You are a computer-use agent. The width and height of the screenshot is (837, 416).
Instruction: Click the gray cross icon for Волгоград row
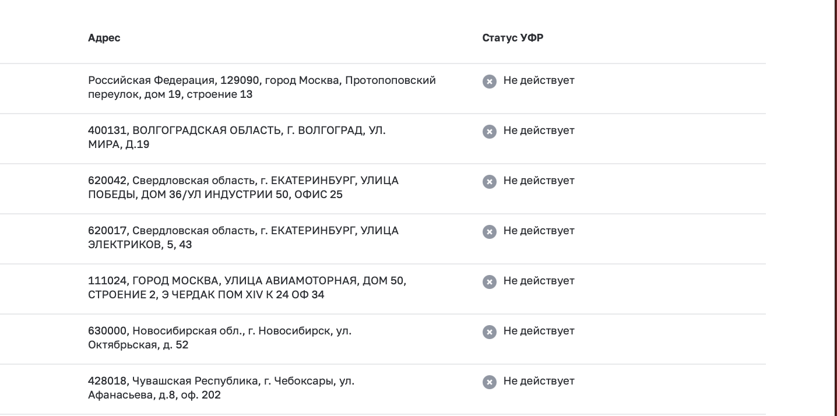point(490,132)
